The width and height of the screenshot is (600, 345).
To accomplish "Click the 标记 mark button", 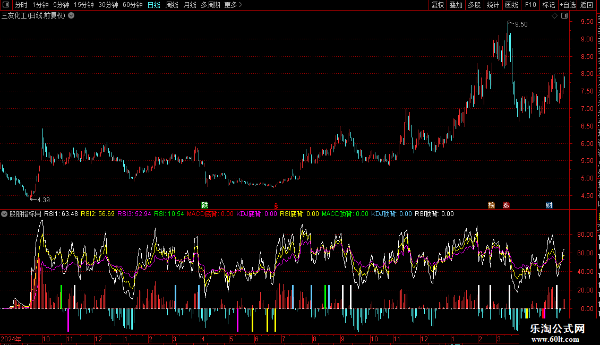I will 548,5.
